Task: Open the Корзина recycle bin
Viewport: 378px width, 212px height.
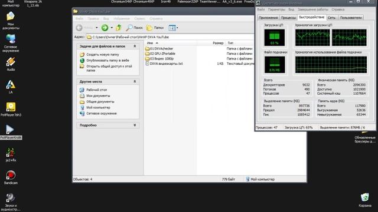Action: [365, 200]
